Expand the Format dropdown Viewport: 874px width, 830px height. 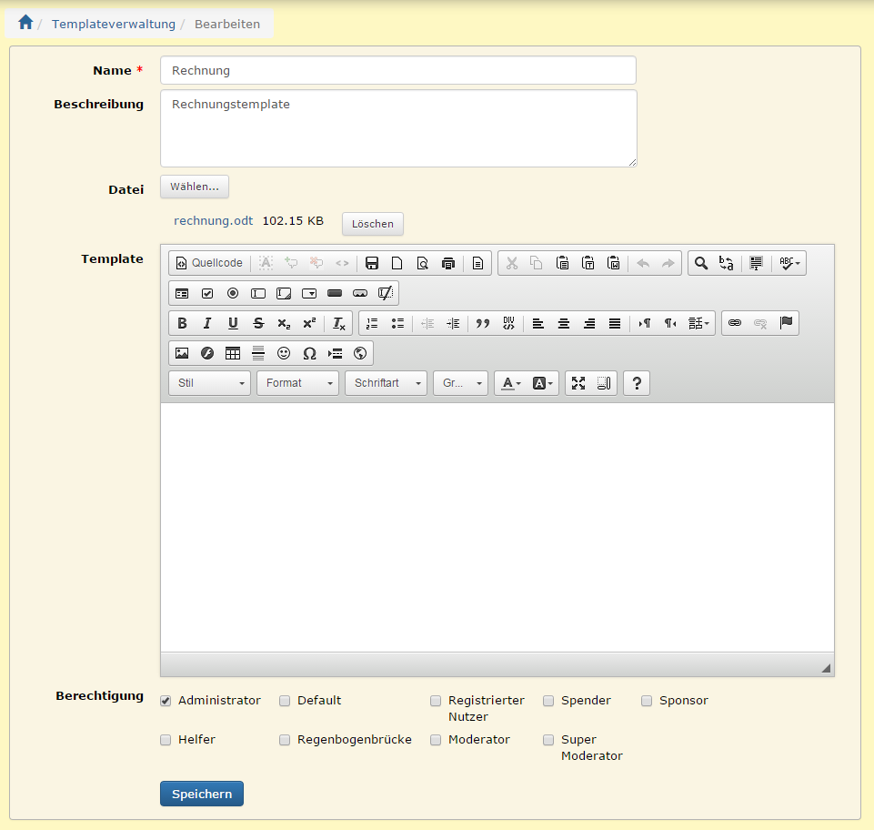point(297,383)
